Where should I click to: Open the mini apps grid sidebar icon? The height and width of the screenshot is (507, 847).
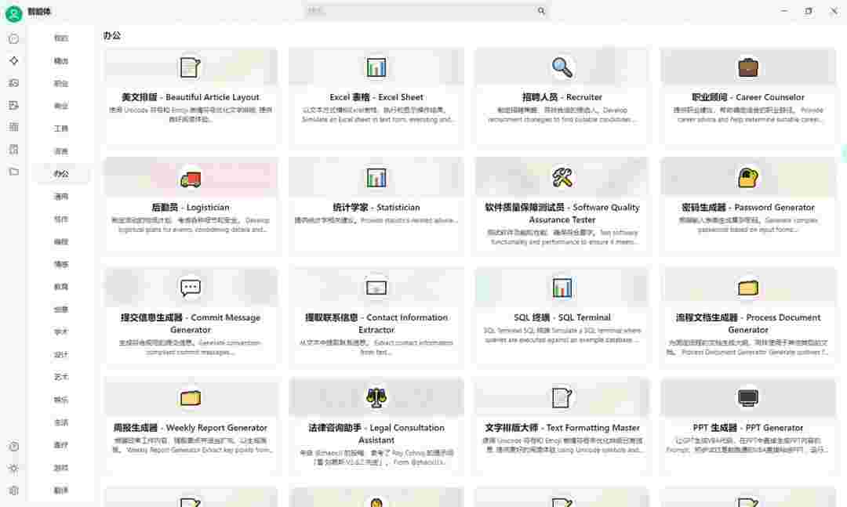pyautogui.click(x=14, y=128)
